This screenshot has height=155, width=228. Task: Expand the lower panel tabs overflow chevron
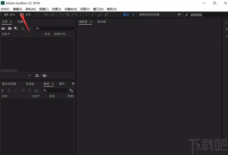pos(73,84)
